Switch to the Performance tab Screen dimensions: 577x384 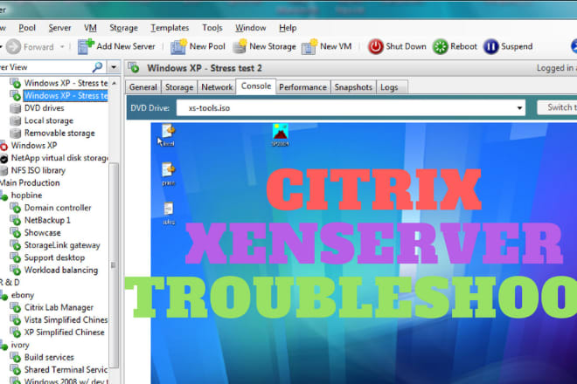click(302, 87)
